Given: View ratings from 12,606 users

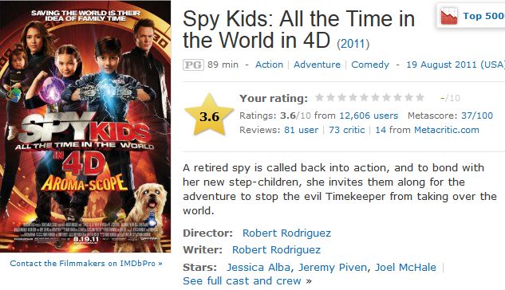Looking at the screenshot, I should pyautogui.click(x=369, y=116).
